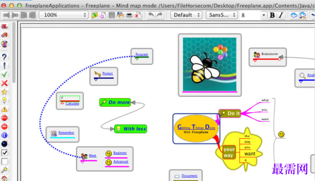
Task: Click the remove last icon button in sidebar
Action: pos(5,35)
